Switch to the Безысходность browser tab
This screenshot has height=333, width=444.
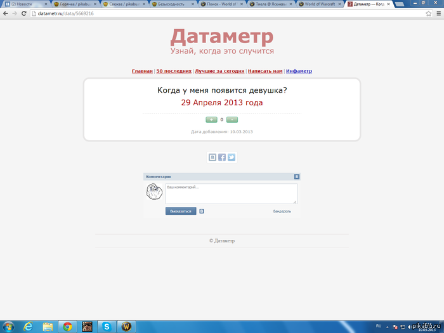point(171,4)
